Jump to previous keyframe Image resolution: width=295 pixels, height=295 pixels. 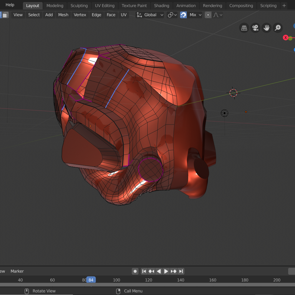[x=151, y=271]
